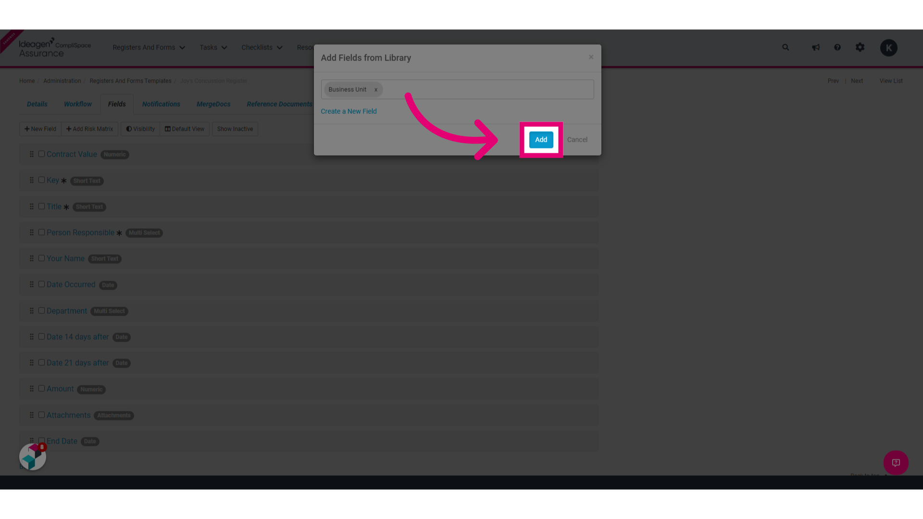The image size is (923, 519).
Task: Tick the Your Name checkbox
Action: click(x=41, y=259)
